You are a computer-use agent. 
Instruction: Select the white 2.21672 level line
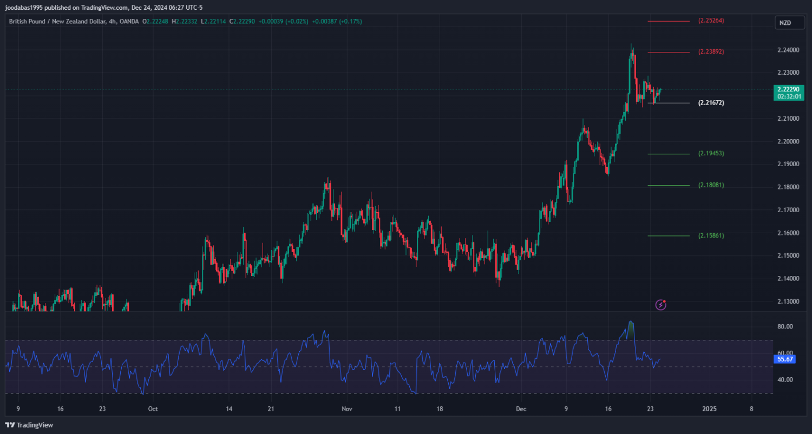tap(669, 103)
